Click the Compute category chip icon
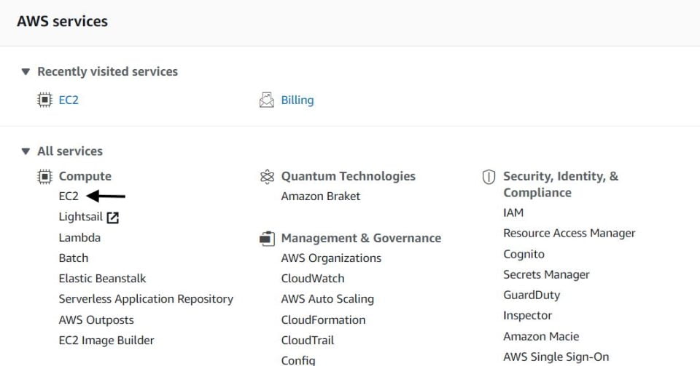 pyautogui.click(x=44, y=177)
